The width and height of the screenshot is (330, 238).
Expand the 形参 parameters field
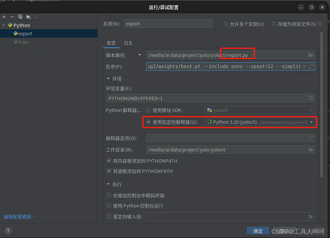311,67
